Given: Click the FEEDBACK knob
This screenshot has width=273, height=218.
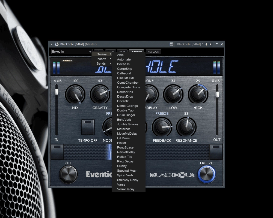Looking at the screenshot, I should (162, 127).
